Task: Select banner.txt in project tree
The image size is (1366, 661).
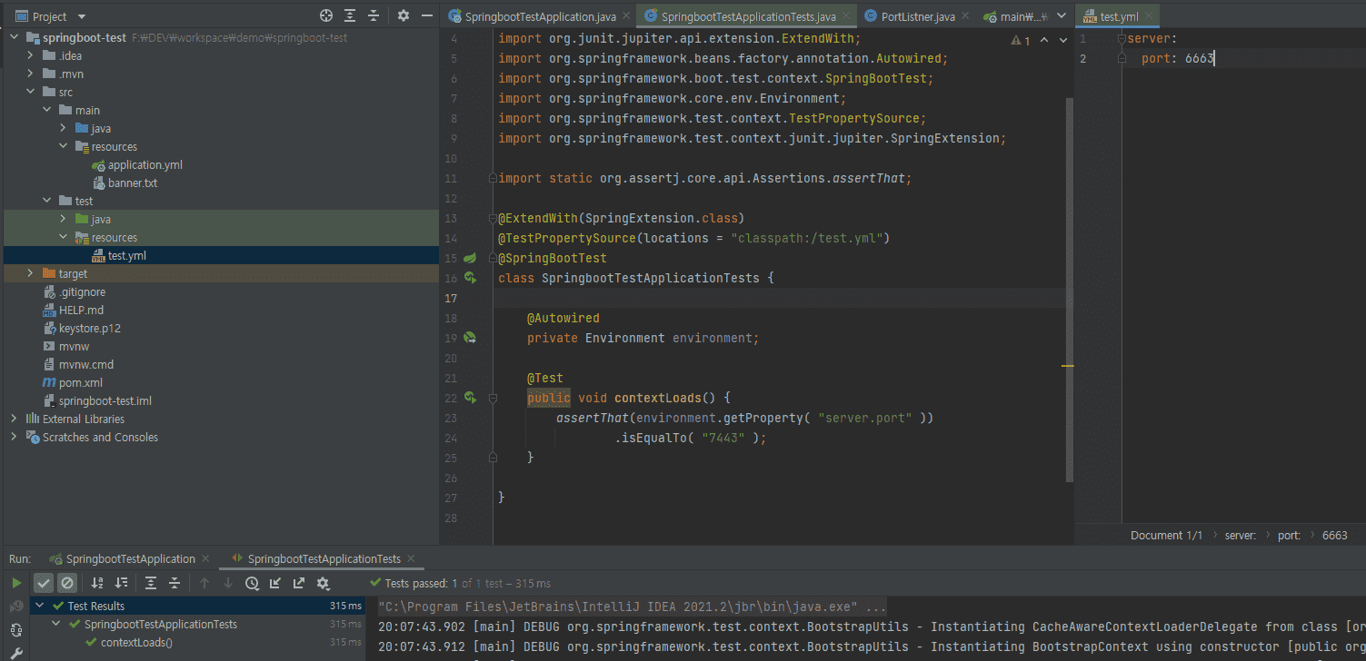Action: [133, 183]
